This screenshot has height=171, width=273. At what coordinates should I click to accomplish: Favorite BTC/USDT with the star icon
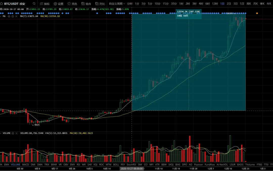coord(2,4)
